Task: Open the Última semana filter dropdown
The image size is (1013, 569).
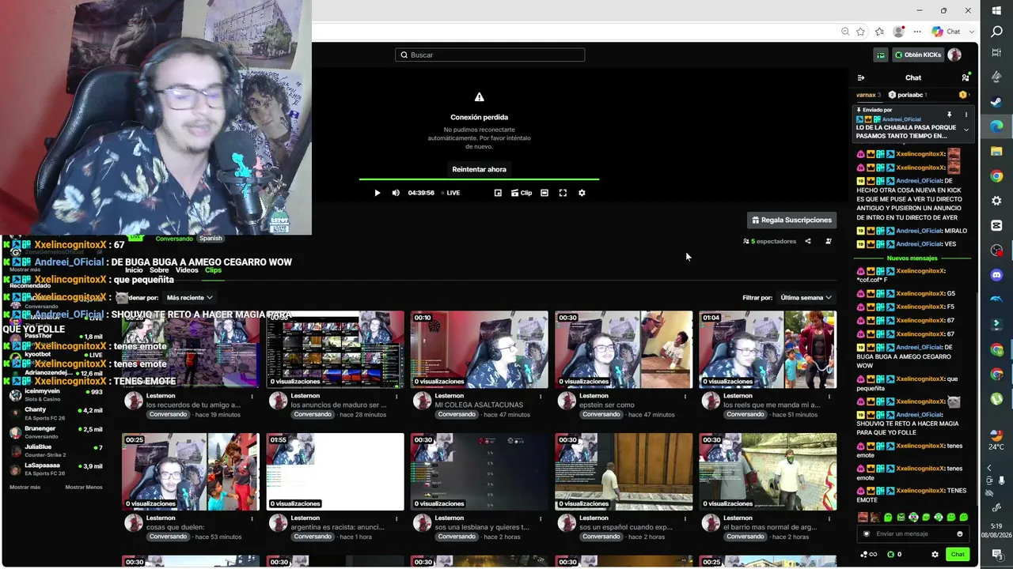Action: pyautogui.click(x=806, y=298)
